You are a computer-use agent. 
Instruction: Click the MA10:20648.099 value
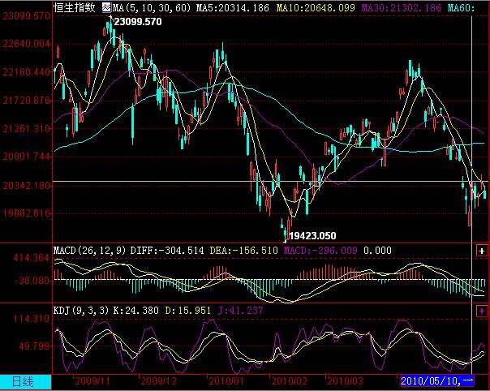[x=316, y=7]
